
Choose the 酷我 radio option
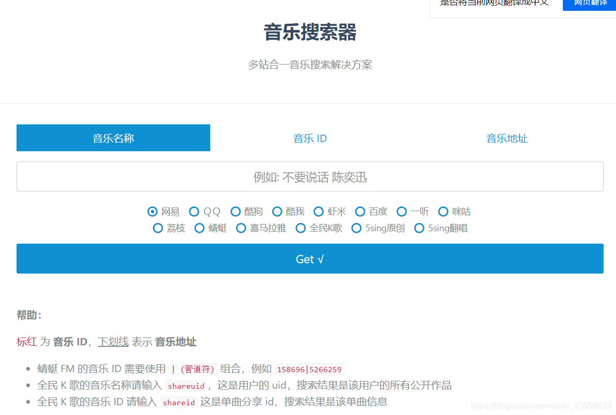click(277, 212)
